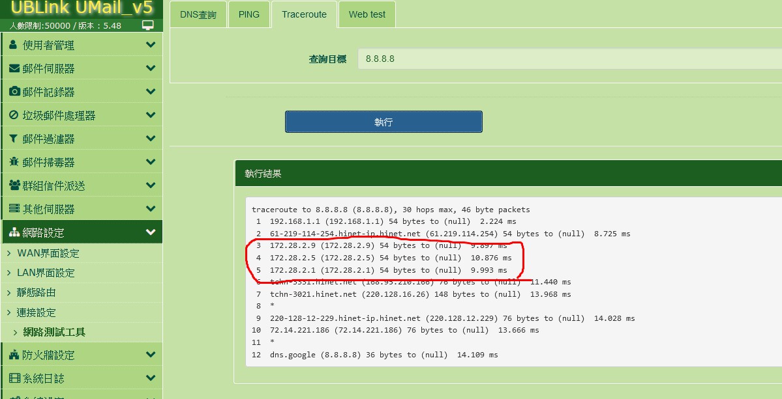Expand the 使用者管理 chevron arrow
The width and height of the screenshot is (782, 399).
pyautogui.click(x=151, y=45)
